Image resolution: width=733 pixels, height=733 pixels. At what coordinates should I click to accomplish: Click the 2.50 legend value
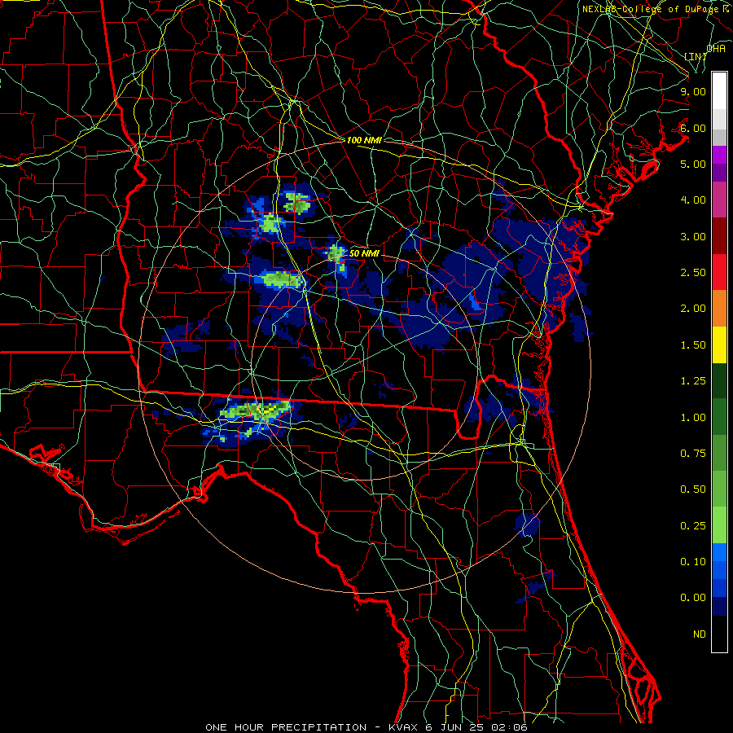693,273
